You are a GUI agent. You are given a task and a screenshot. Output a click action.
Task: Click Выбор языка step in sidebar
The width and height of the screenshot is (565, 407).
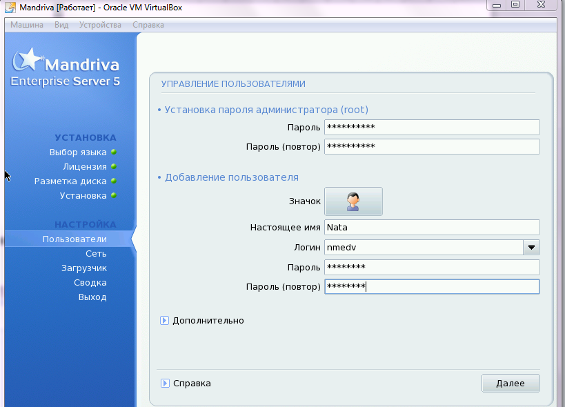[x=78, y=152]
